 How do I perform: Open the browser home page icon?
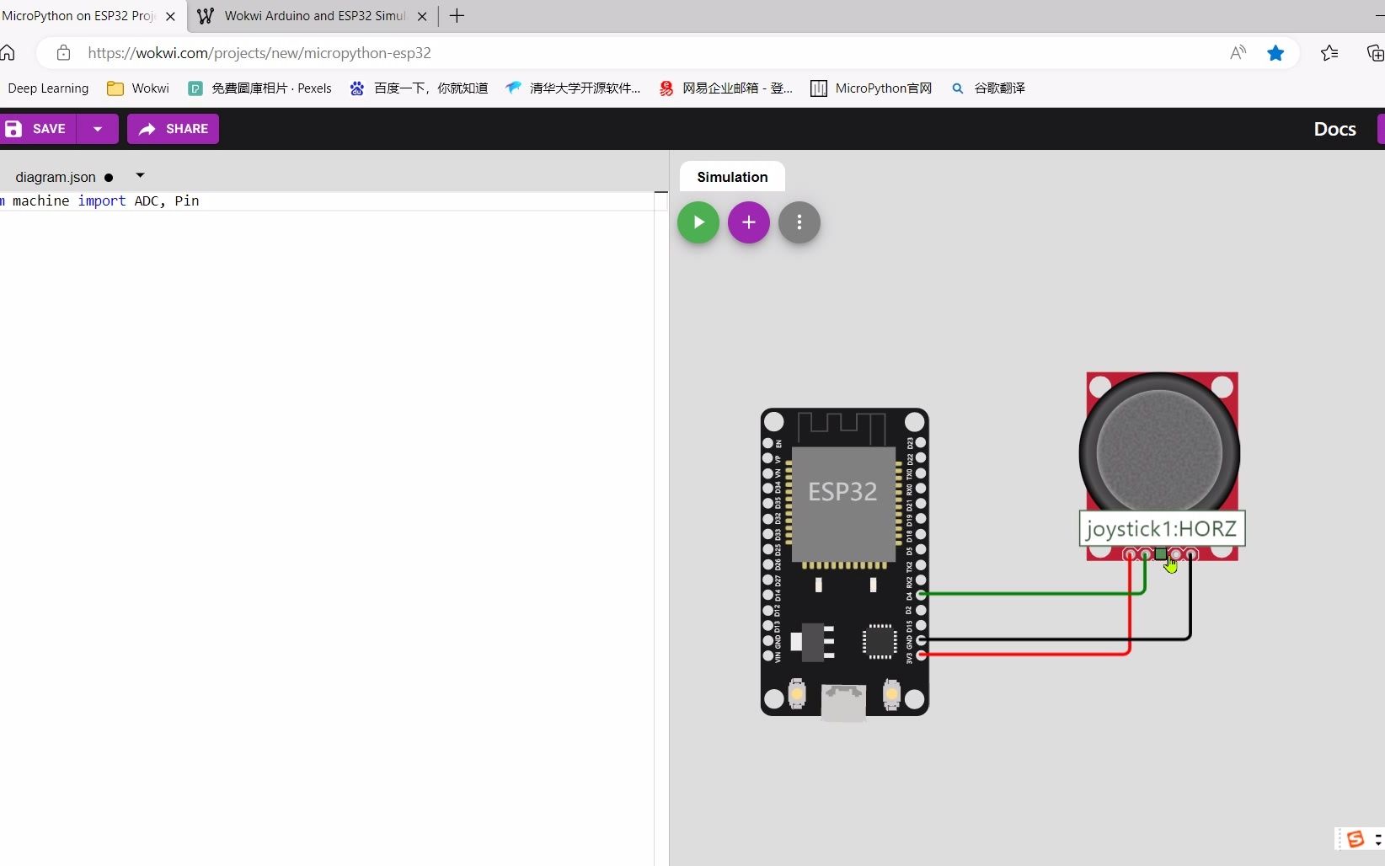pyautogui.click(x=8, y=52)
